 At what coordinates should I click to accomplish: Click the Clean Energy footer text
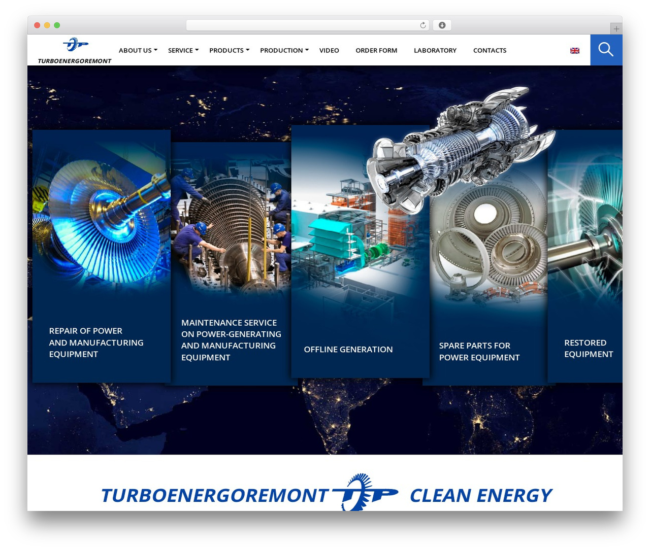[x=480, y=495]
